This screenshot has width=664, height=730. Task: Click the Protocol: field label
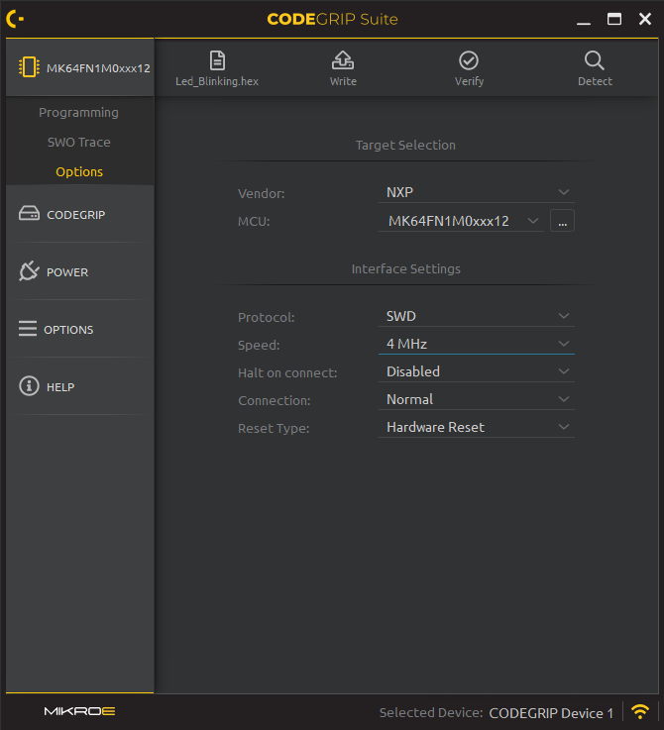click(x=266, y=317)
